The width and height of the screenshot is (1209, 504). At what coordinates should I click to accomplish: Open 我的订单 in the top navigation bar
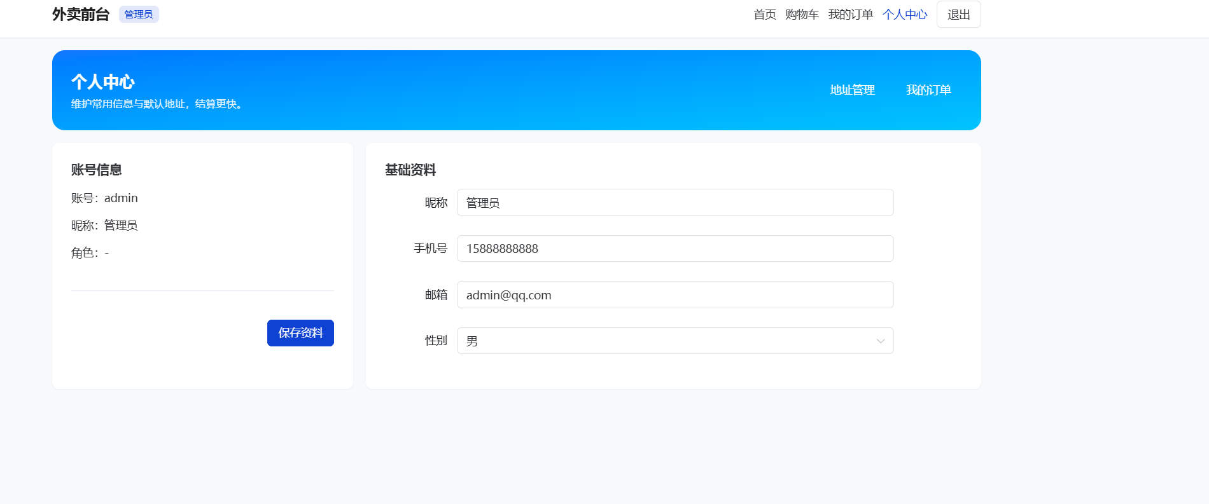pyautogui.click(x=850, y=15)
